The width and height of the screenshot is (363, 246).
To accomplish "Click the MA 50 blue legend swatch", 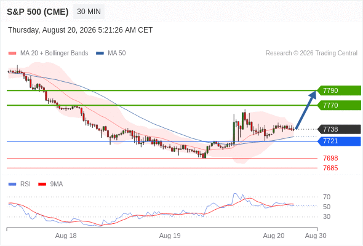I will tap(100, 54).
